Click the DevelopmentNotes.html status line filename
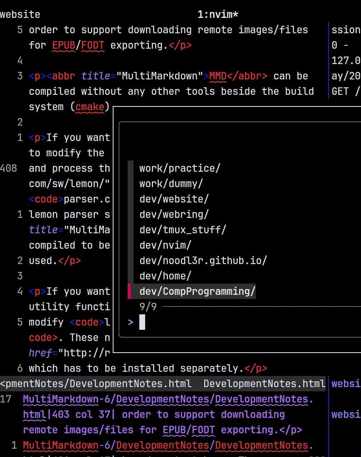This screenshot has width=361, height=457. (x=264, y=384)
